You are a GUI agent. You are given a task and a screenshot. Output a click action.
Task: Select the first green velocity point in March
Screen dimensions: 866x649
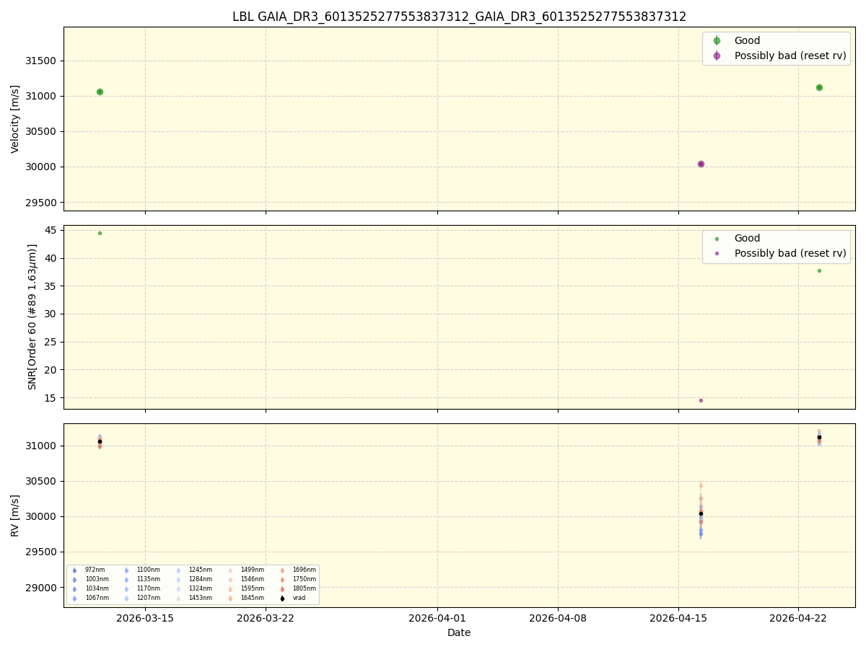tap(100, 92)
